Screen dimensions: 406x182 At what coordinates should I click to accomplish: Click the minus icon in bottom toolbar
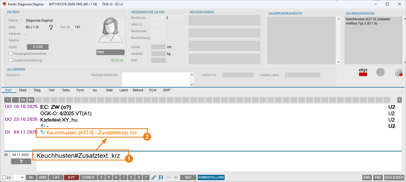168,177
